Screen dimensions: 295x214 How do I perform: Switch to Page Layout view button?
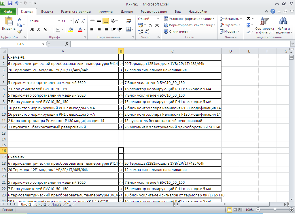(235, 209)
